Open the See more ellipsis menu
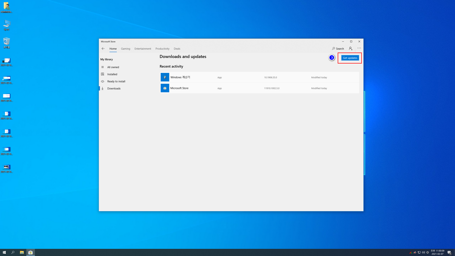Viewport: 455px width, 256px height. pyautogui.click(x=359, y=48)
